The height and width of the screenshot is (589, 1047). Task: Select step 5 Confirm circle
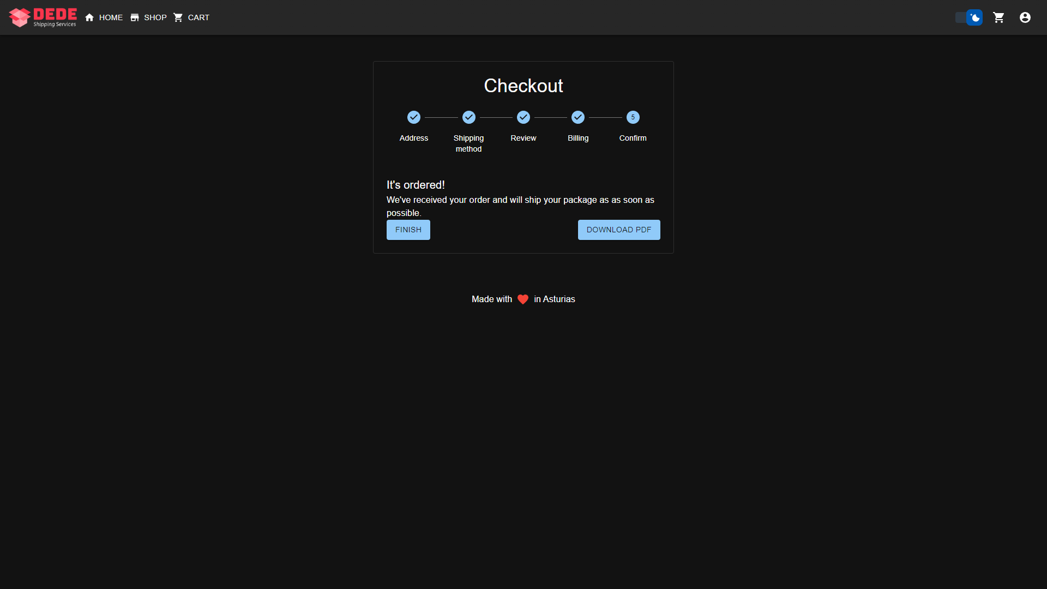633,117
